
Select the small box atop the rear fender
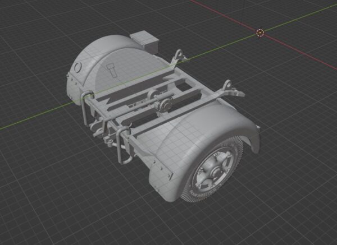coord(144,41)
